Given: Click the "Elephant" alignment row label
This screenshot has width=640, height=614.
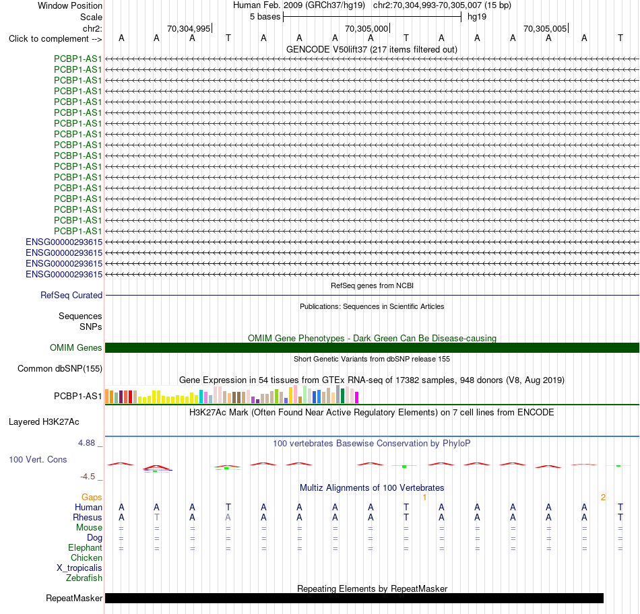Looking at the screenshot, I should (86, 547).
